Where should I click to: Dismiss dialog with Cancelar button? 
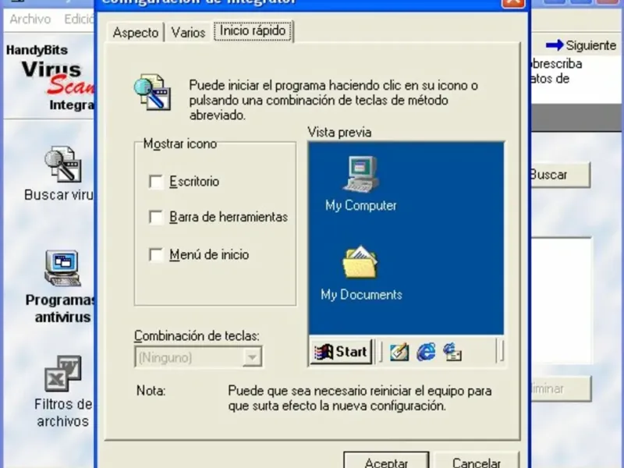[477, 462]
